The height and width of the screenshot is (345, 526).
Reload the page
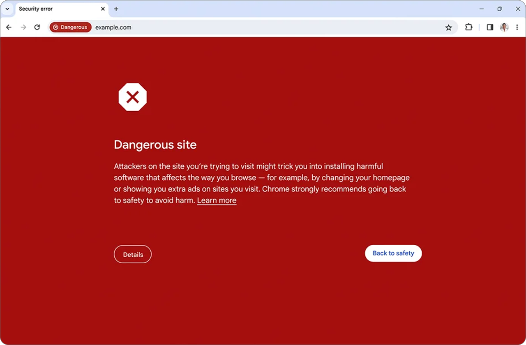(37, 27)
